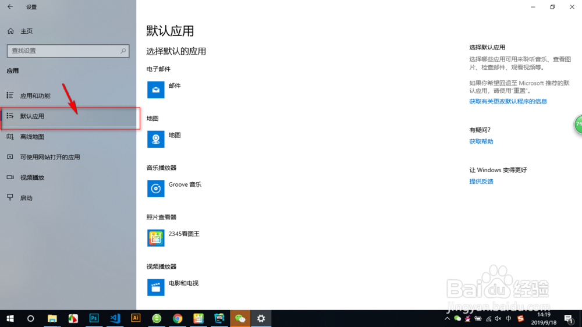This screenshot has width=582, height=327.
Task: Switch to WeChat on the taskbar
Action: click(x=240, y=318)
